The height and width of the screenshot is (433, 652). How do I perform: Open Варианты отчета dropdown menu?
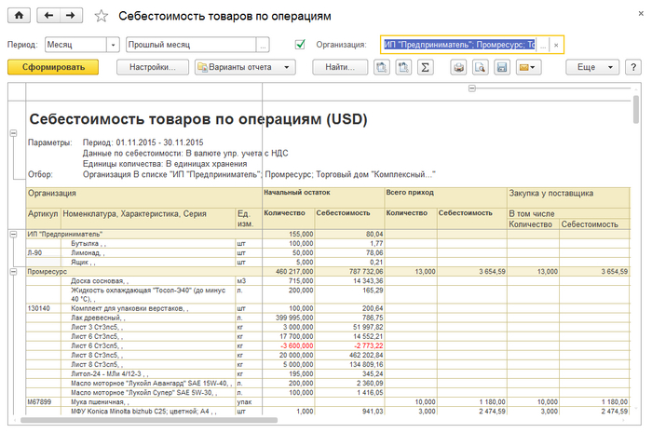[x=244, y=67]
